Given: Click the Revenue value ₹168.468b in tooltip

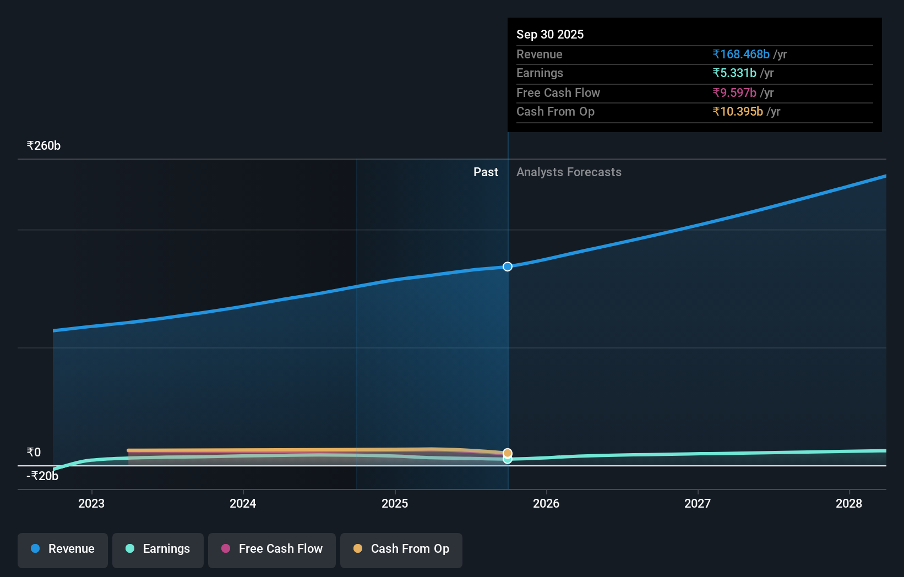Looking at the screenshot, I should click(740, 54).
